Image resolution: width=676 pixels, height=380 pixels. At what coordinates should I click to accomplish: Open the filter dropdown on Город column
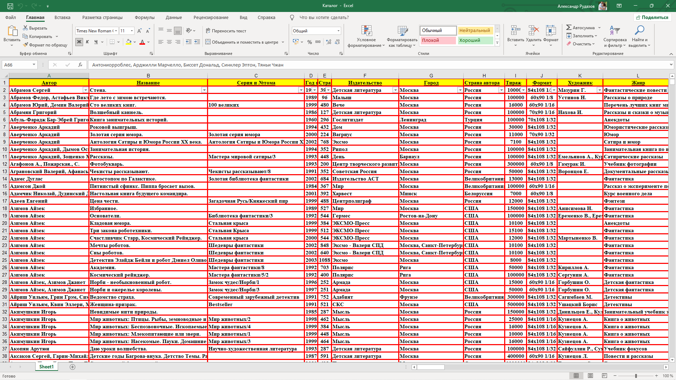coord(460,90)
